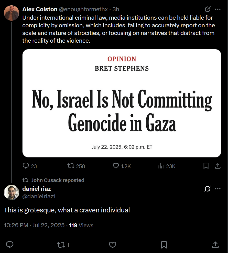228x253 pixels.
Task: Open Grok icon on daniel riaz's post
Action: [208, 189]
